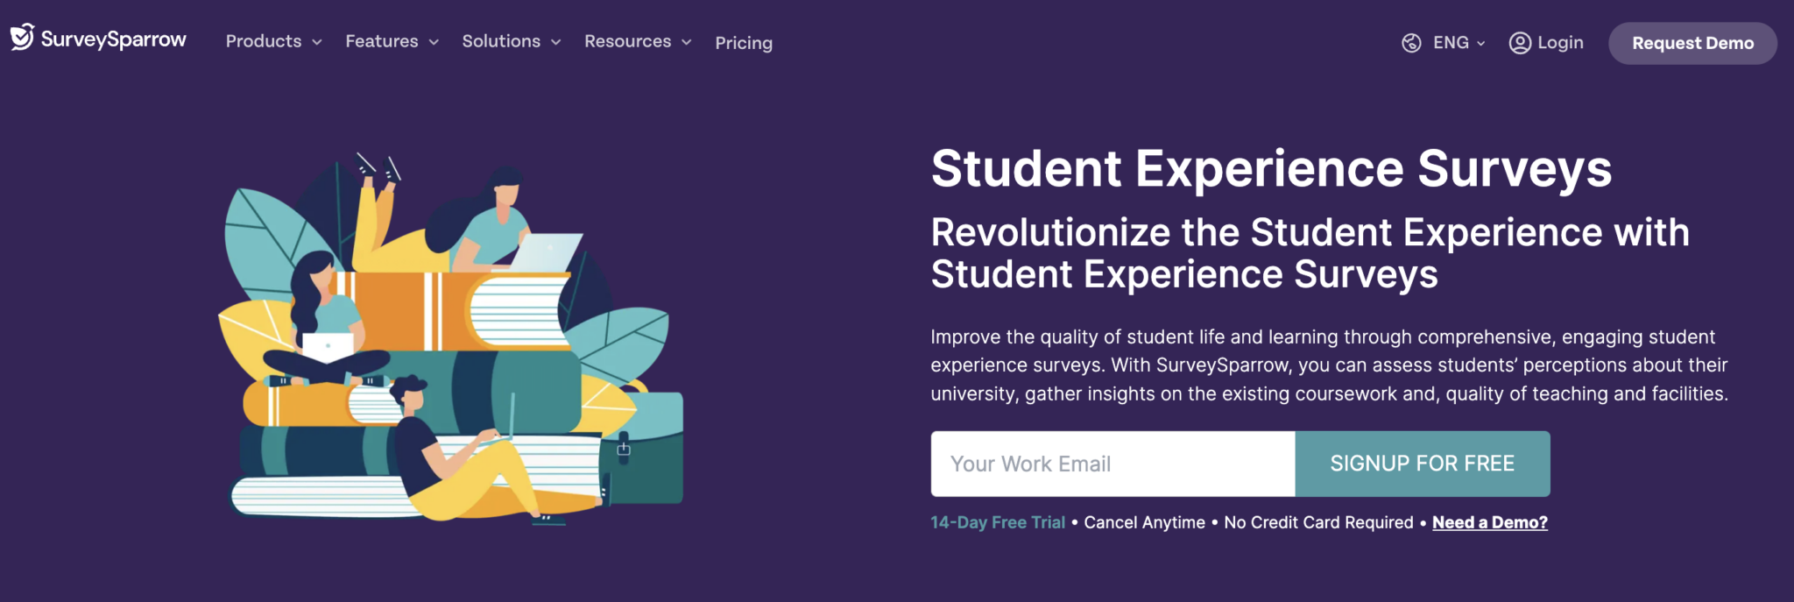Click the SurveySparrow wordmark text
The height and width of the screenshot is (602, 1794).
pyautogui.click(x=114, y=39)
